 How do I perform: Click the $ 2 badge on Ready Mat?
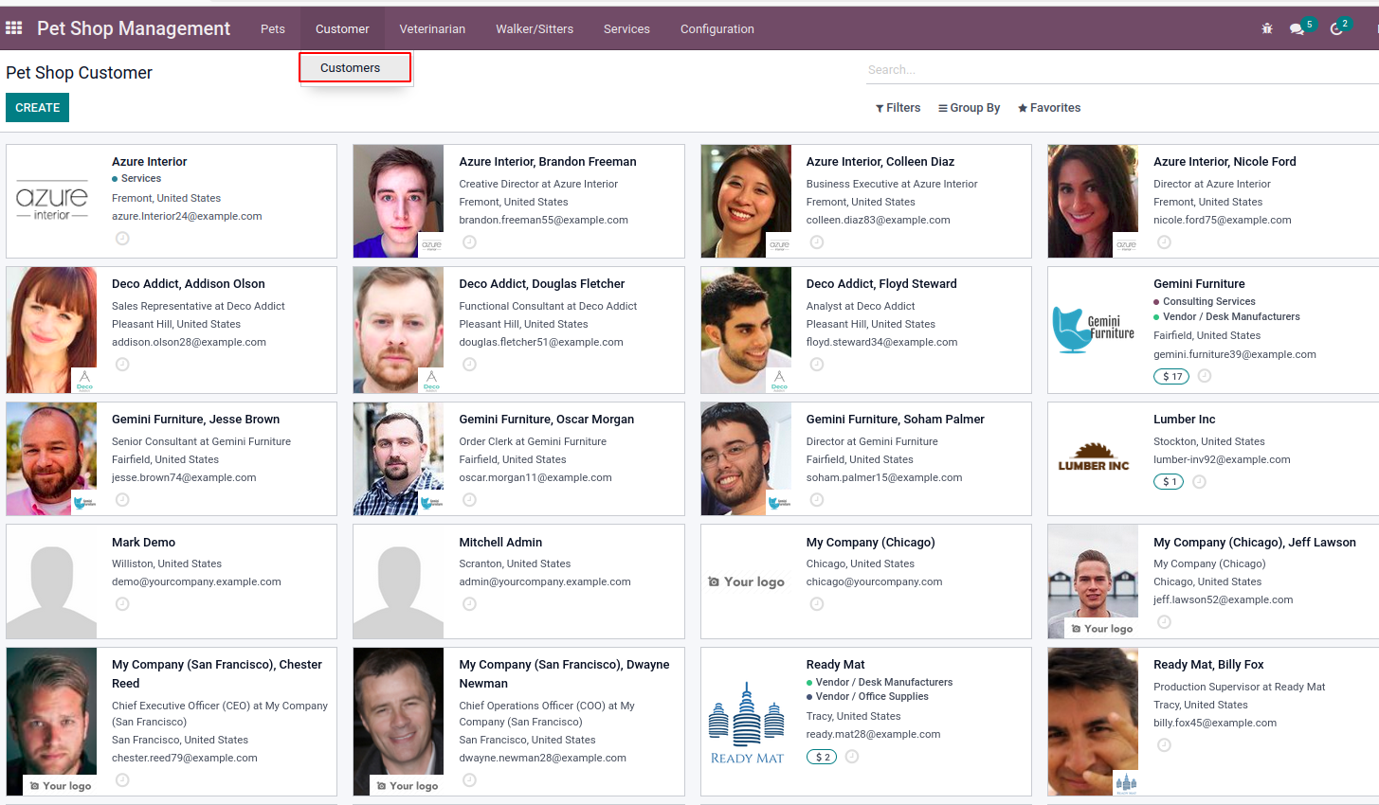click(821, 757)
